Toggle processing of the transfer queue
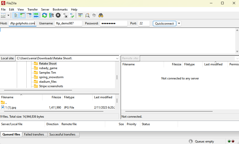The height and width of the screenshot is (144, 239). (x=51, y=15)
